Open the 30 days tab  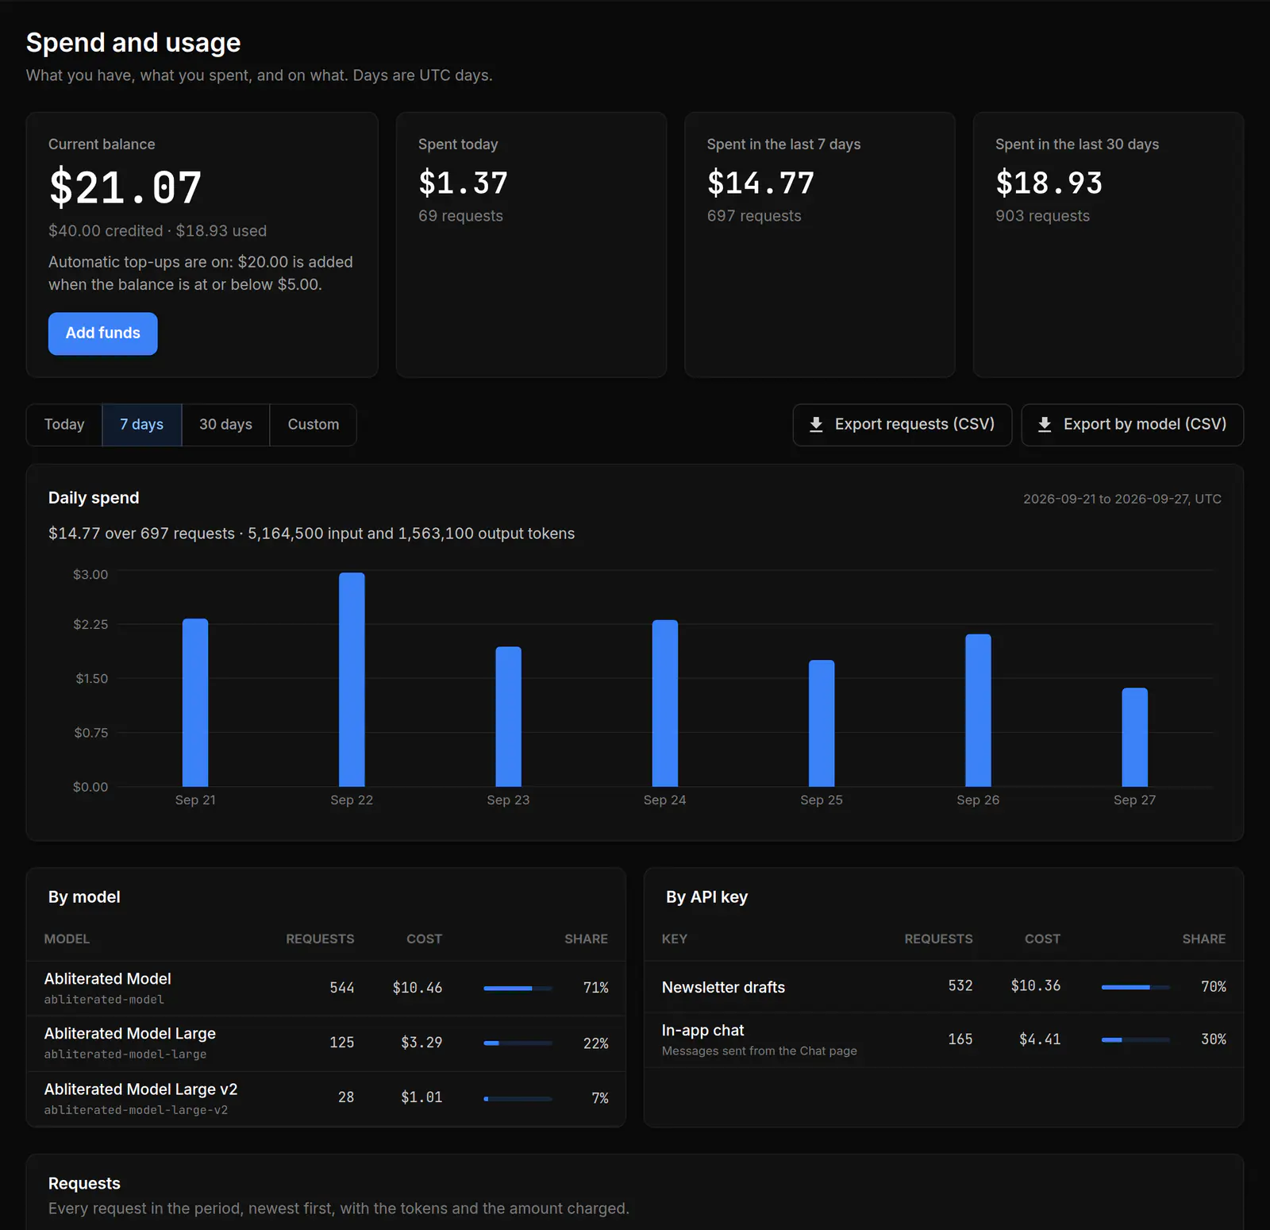point(225,425)
